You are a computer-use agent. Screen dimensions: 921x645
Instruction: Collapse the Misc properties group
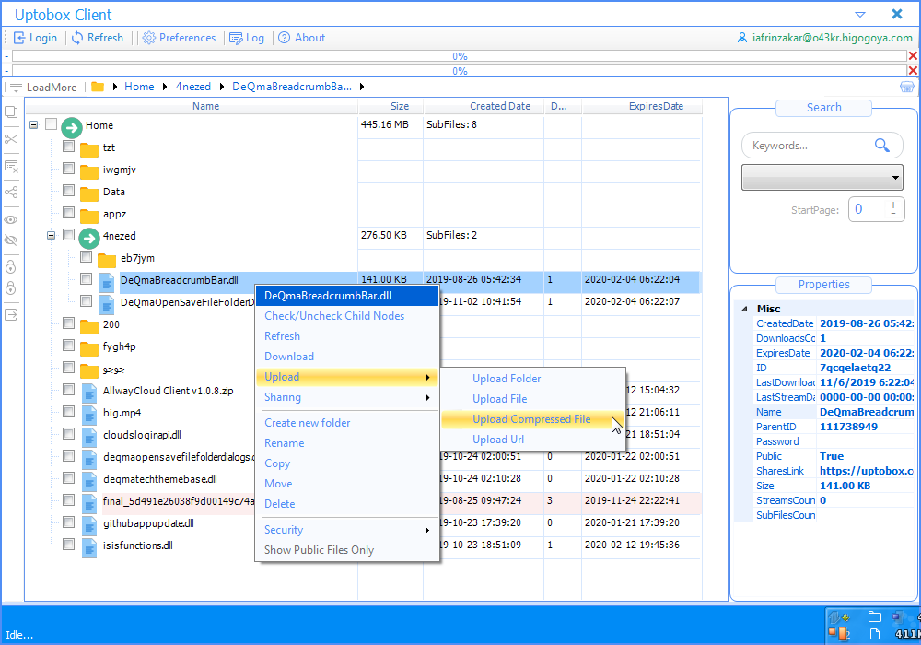(x=744, y=309)
